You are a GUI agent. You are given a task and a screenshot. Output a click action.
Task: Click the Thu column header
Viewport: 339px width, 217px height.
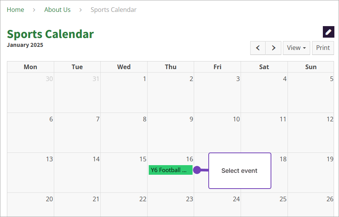click(x=171, y=67)
